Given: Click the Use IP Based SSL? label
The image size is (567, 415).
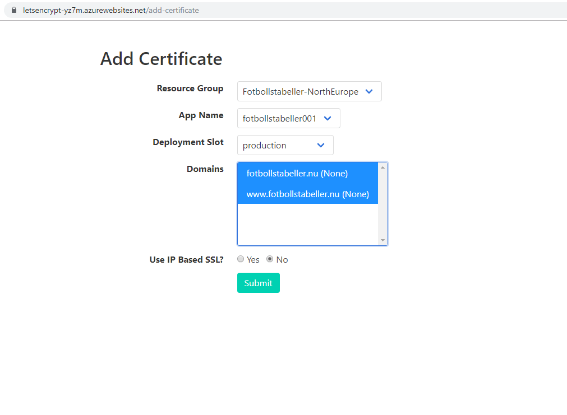Looking at the screenshot, I should [x=187, y=260].
